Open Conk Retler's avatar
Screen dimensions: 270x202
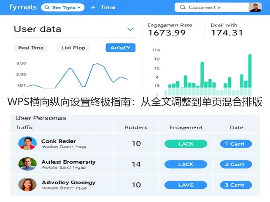pyautogui.click(x=27, y=143)
